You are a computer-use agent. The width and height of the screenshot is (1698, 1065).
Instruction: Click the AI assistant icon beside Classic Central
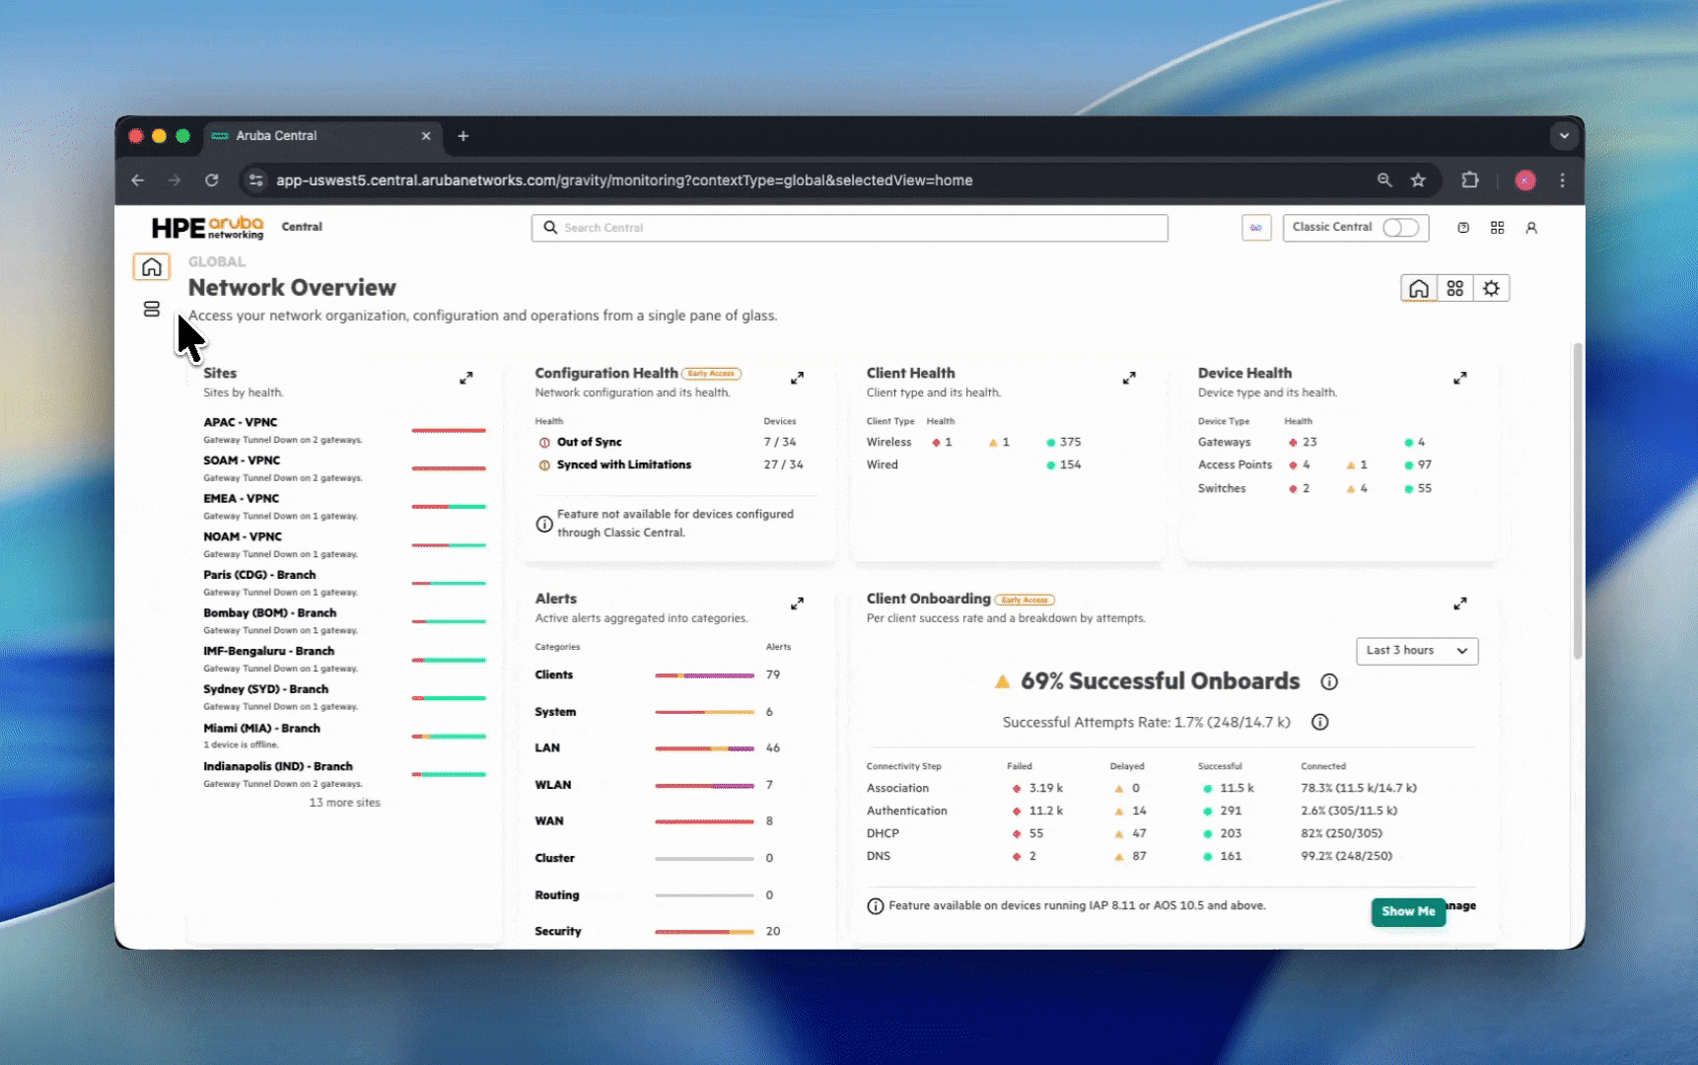1256,228
